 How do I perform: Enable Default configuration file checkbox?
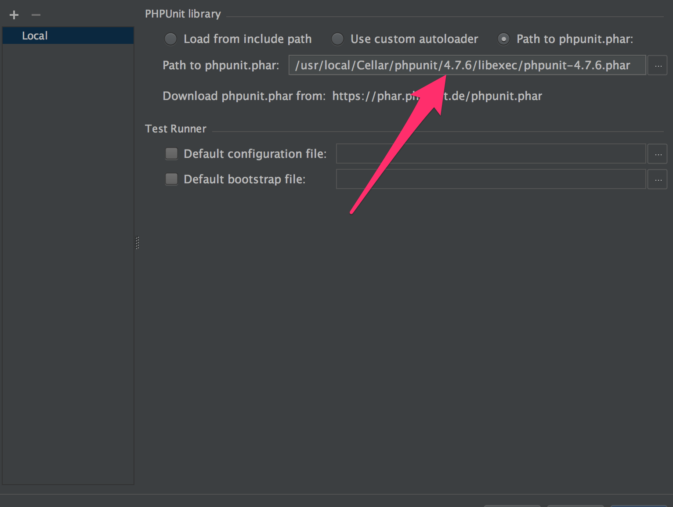pyautogui.click(x=171, y=154)
